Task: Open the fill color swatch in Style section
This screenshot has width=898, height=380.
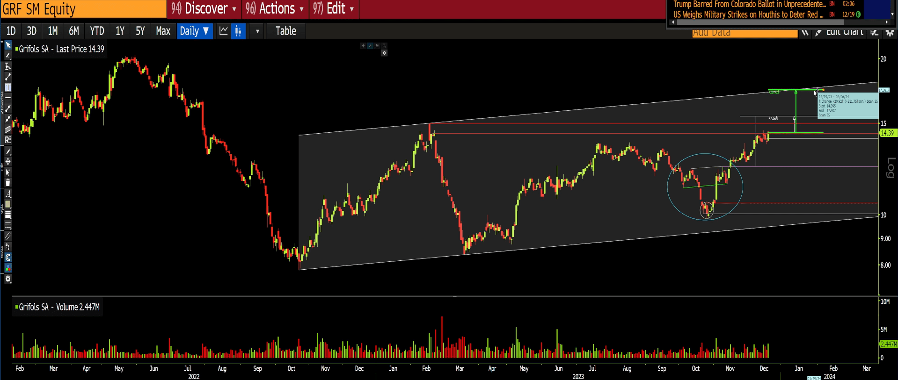Action: pos(8,204)
